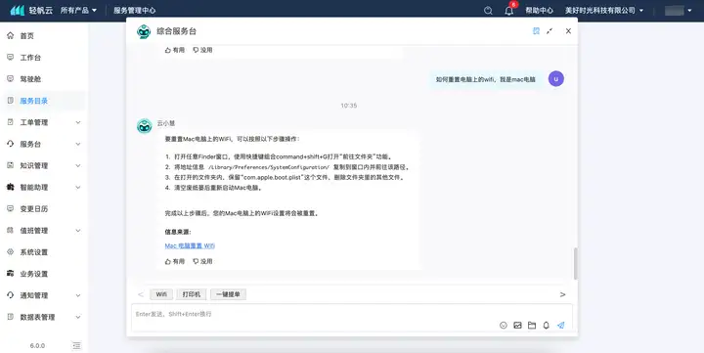Open the emoji picker in chat input
Viewport: 704px width, 353px height.
point(504,326)
